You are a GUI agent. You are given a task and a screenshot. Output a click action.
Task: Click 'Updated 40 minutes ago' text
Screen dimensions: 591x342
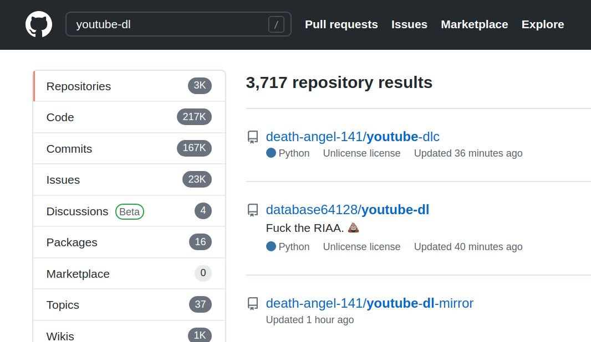[x=468, y=247]
